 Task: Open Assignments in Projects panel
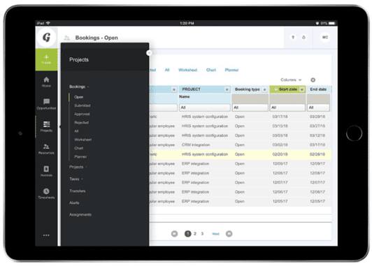tap(80, 214)
